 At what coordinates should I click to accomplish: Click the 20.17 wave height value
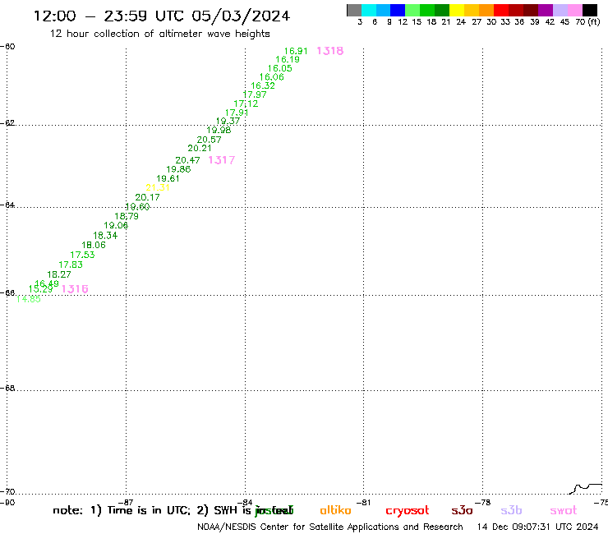[147, 197]
